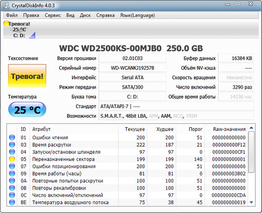This screenshot has height=213, width=262.
Task: Click the Порог column header
Action: click(x=190, y=129)
